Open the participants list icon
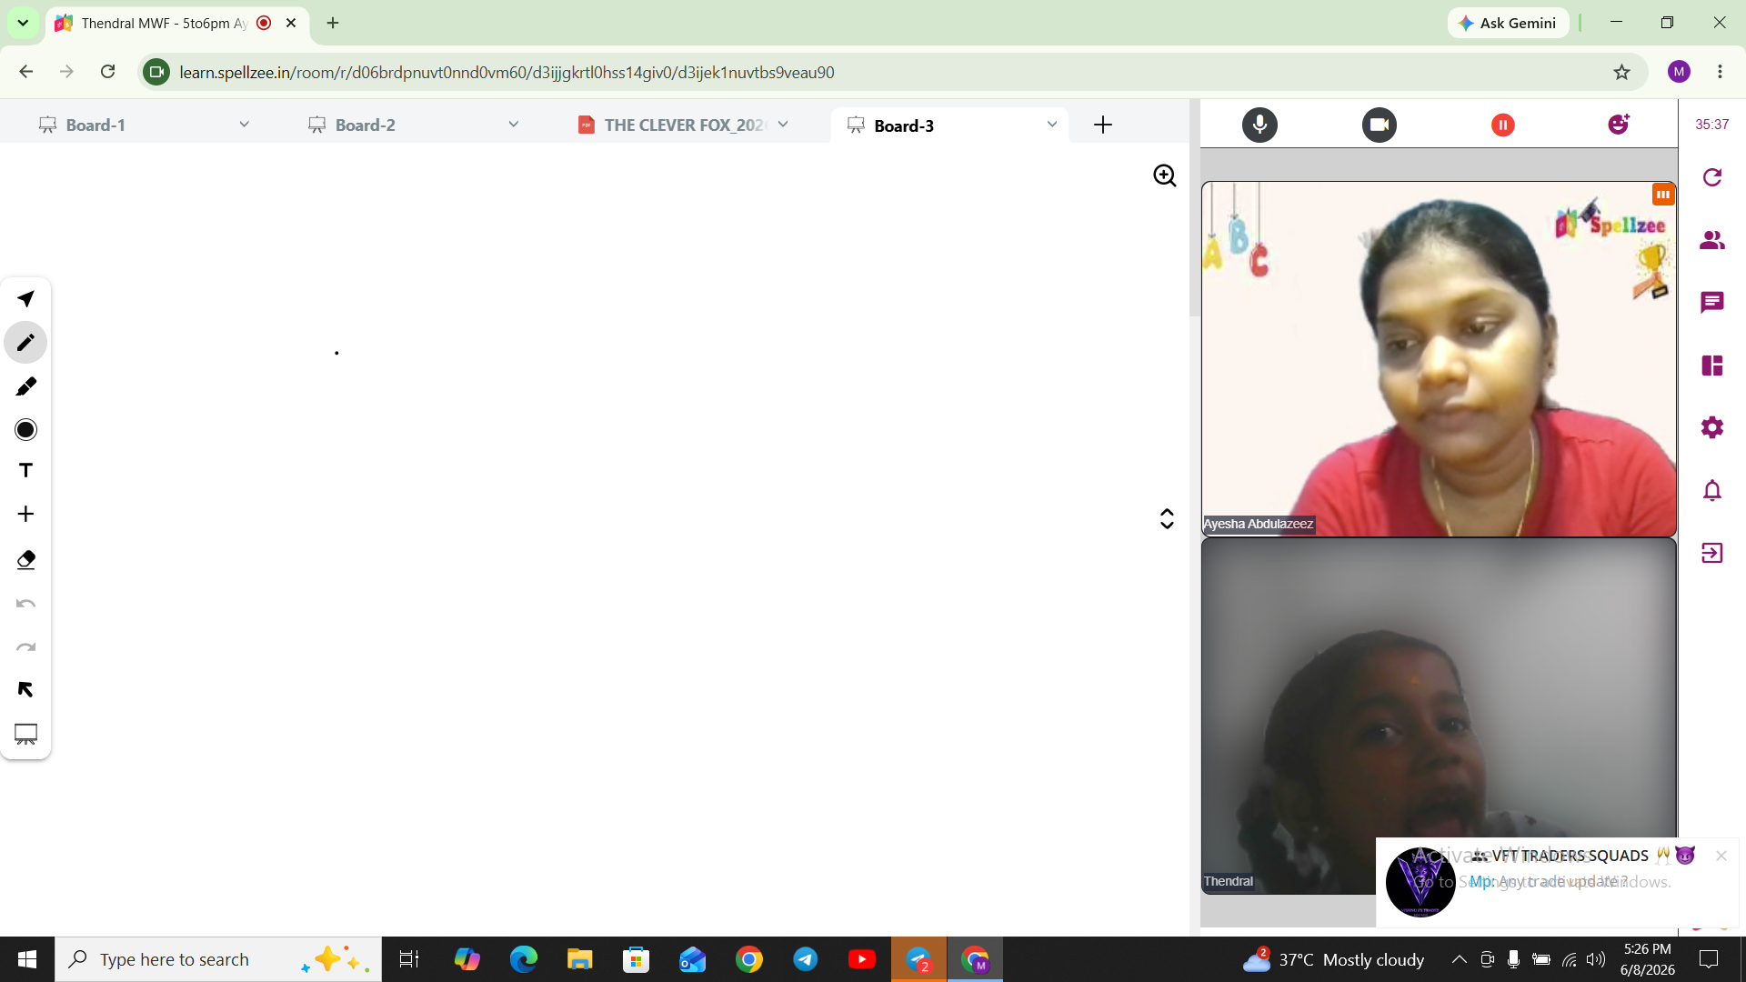This screenshot has width=1746, height=982. (1711, 240)
